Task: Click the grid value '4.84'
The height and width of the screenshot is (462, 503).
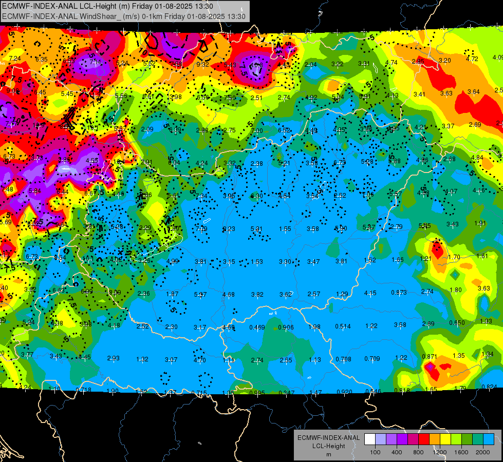Action: pyautogui.click(x=477, y=158)
